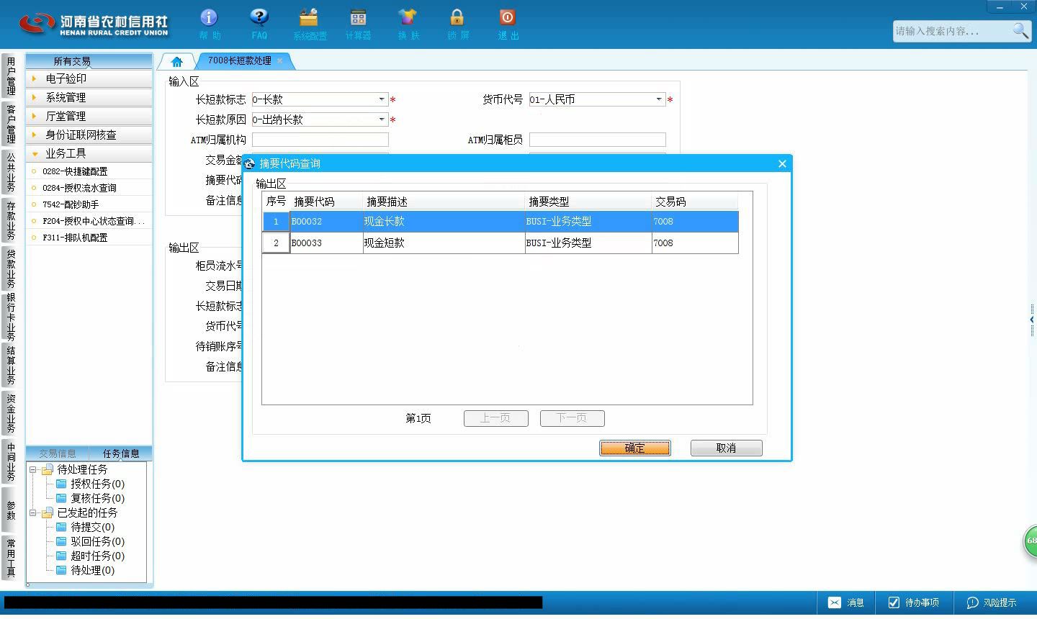Go to the home tab icon
The height and width of the screenshot is (619, 1037).
click(176, 61)
